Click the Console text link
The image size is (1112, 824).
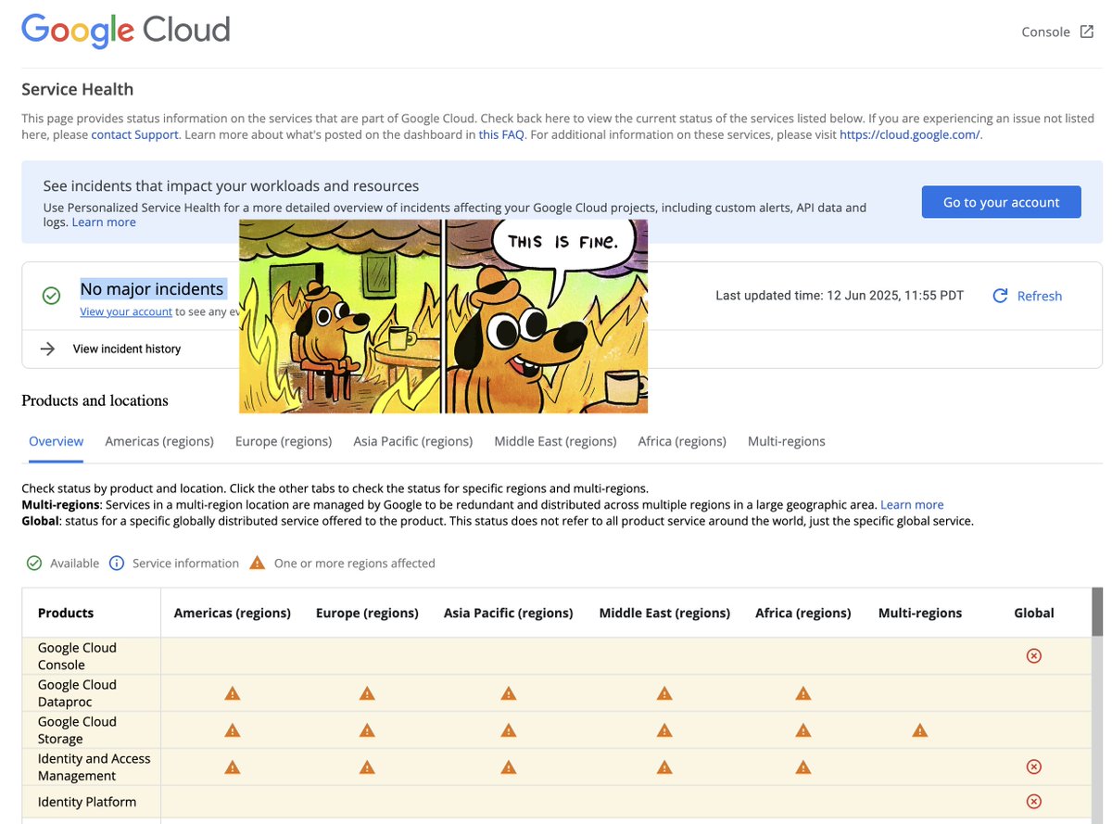(x=1045, y=32)
